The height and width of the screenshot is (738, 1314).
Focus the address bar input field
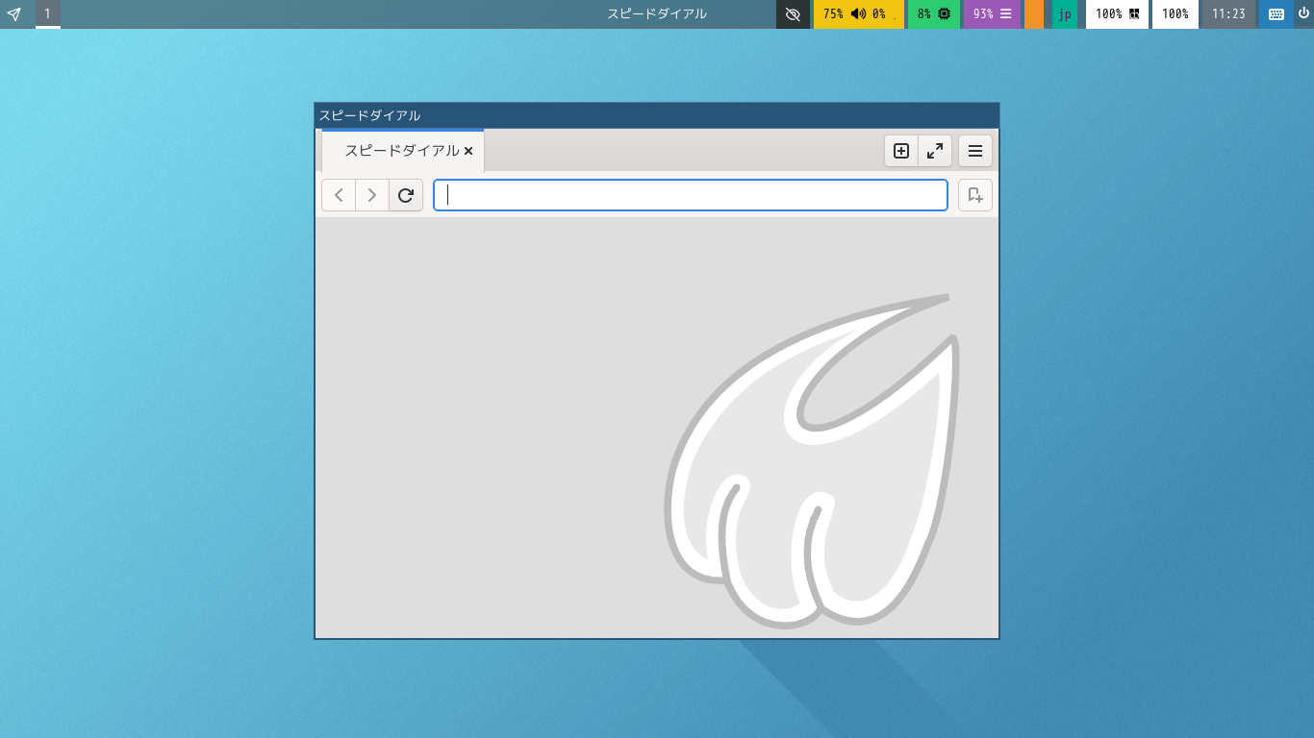[x=691, y=195]
